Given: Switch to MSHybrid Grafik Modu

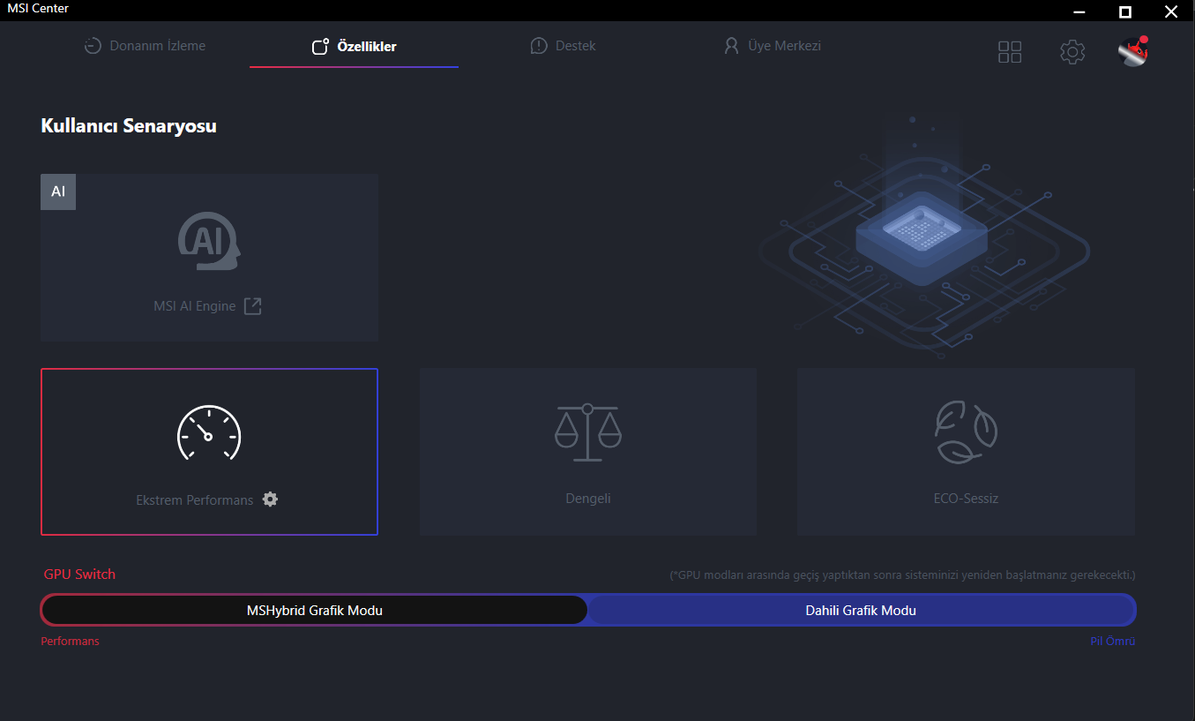Looking at the screenshot, I should click(x=315, y=610).
